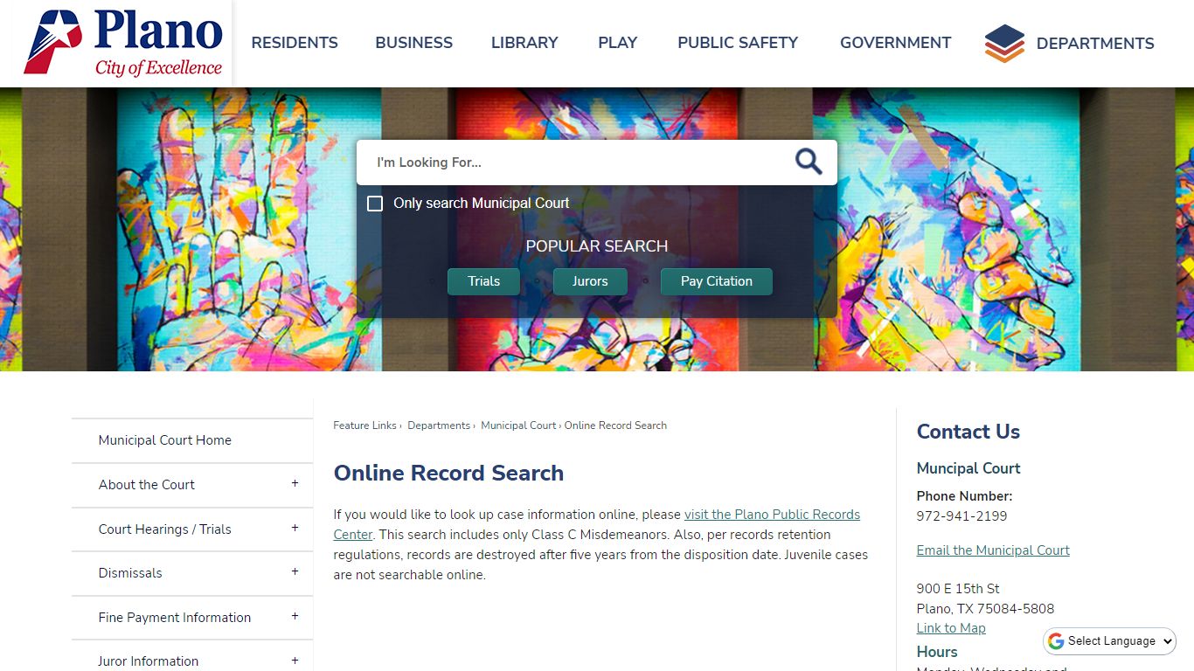Open the Residents menu
This screenshot has width=1194, height=671.
(295, 43)
